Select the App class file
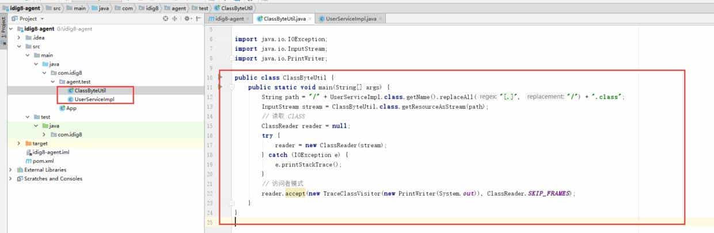The height and width of the screenshot is (233, 714). click(71, 108)
